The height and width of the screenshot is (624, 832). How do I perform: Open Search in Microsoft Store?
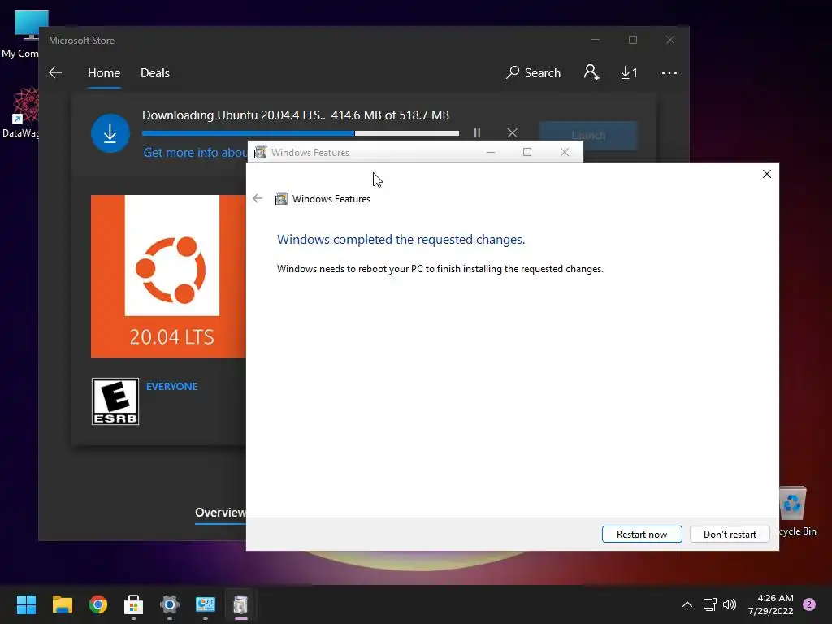(x=533, y=72)
